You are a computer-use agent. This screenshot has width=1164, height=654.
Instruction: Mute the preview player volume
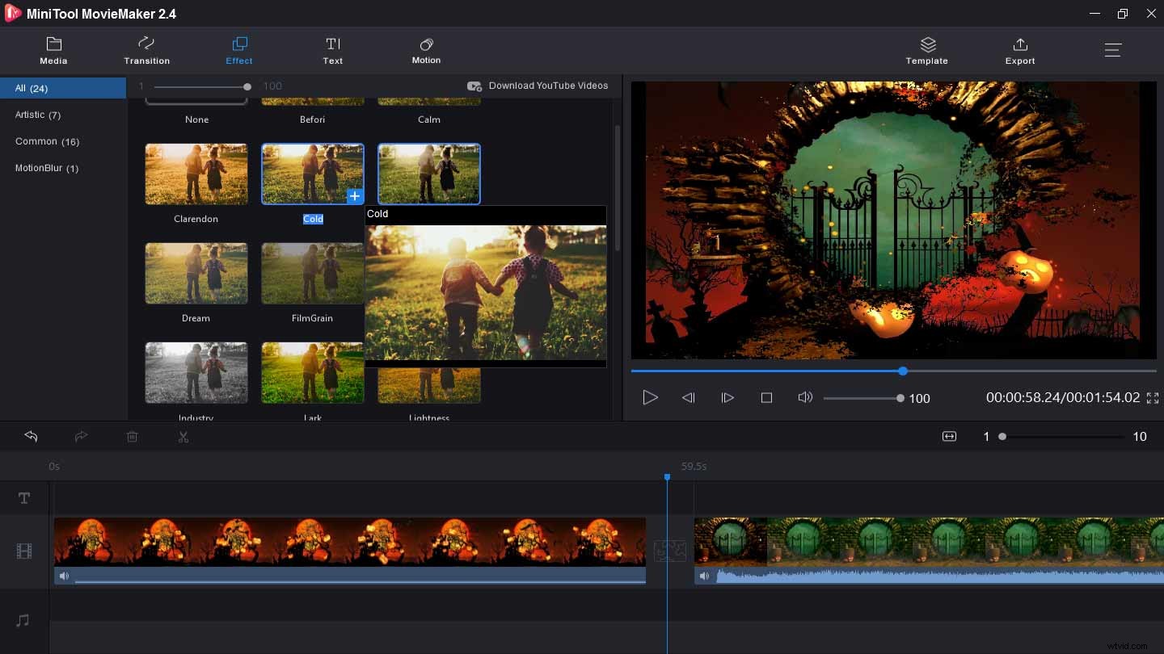click(805, 397)
